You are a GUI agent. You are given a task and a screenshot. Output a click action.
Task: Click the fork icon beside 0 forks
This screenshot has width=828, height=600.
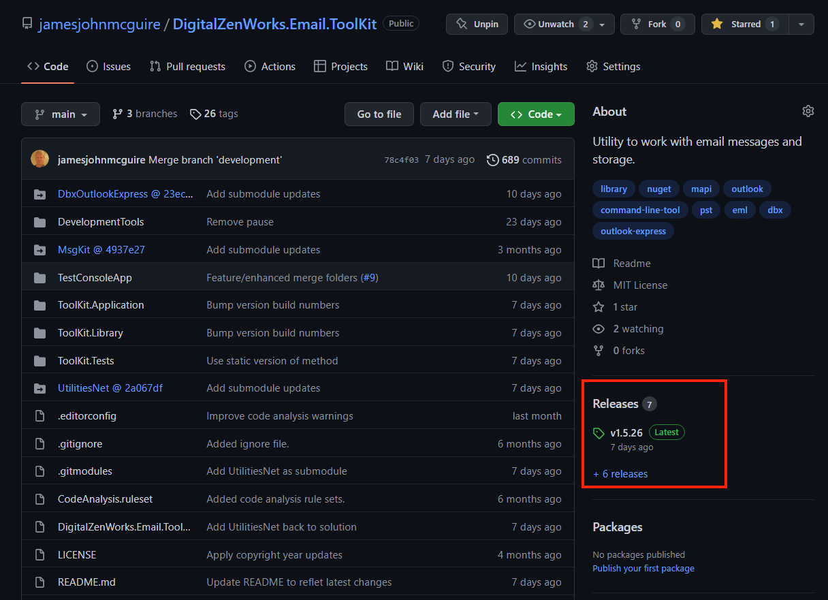click(599, 351)
